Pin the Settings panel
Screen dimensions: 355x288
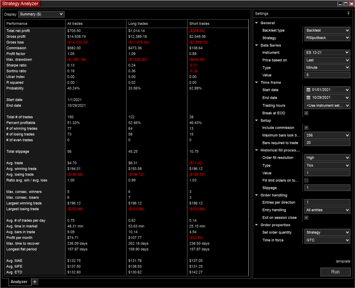(x=349, y=13)
